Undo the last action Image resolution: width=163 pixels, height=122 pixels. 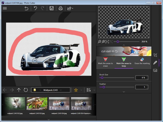click(35, 8)
